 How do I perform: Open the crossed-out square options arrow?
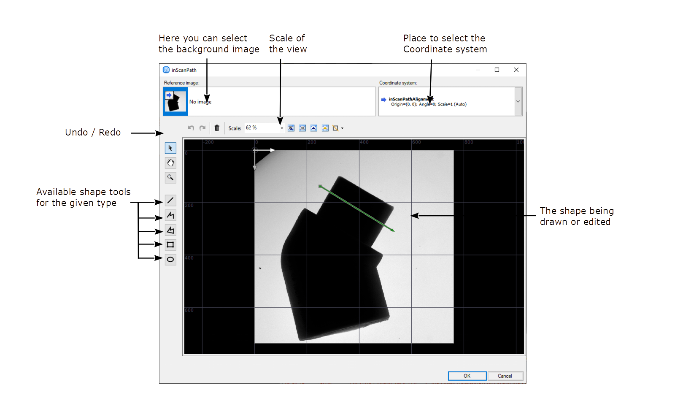[342, 128]
